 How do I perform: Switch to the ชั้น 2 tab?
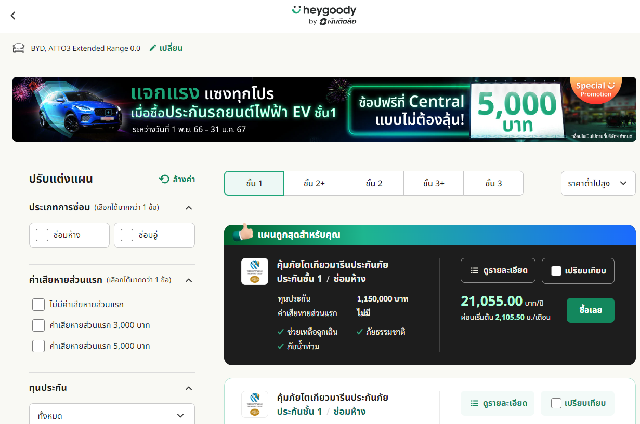click(374, 183)
